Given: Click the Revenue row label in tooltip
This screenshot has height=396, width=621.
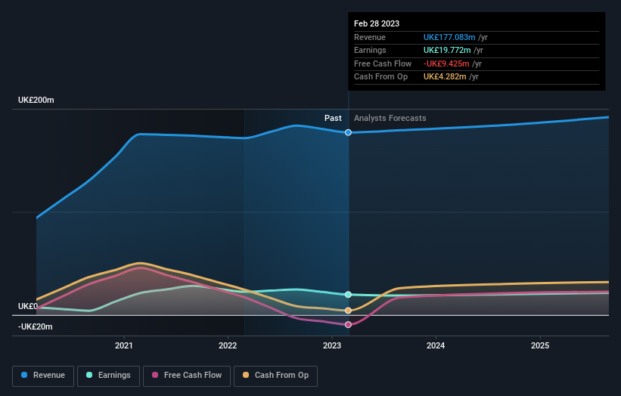Looking at the screenshot, I should click(x=370, y=37).
